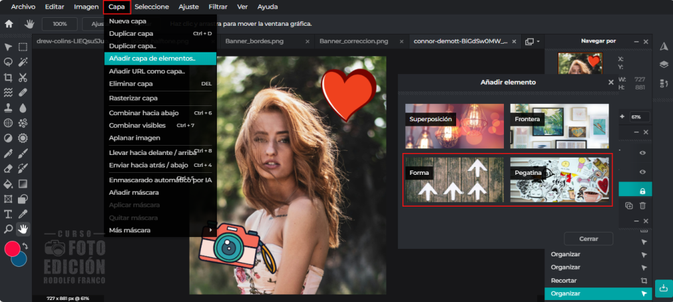Choose 'Añadir capa de elementos..' menu entry

(x=160, y=58)
